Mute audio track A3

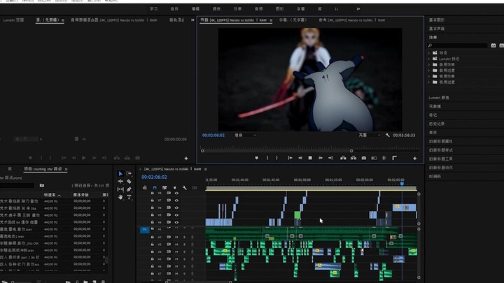(176, 244)
